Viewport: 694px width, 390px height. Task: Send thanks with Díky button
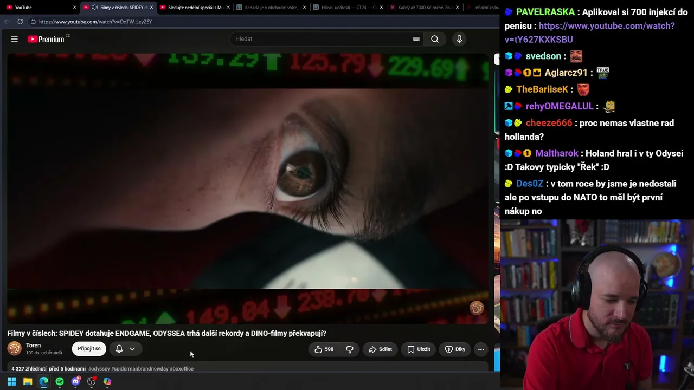[x=455, y=349]
